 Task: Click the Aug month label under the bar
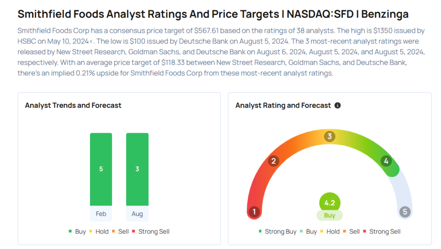coord(137,214)
